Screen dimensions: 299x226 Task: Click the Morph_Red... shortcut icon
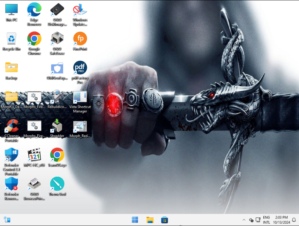[80, 129]
